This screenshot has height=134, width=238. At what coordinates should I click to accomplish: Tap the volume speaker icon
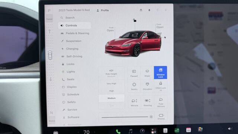(230, 129)
